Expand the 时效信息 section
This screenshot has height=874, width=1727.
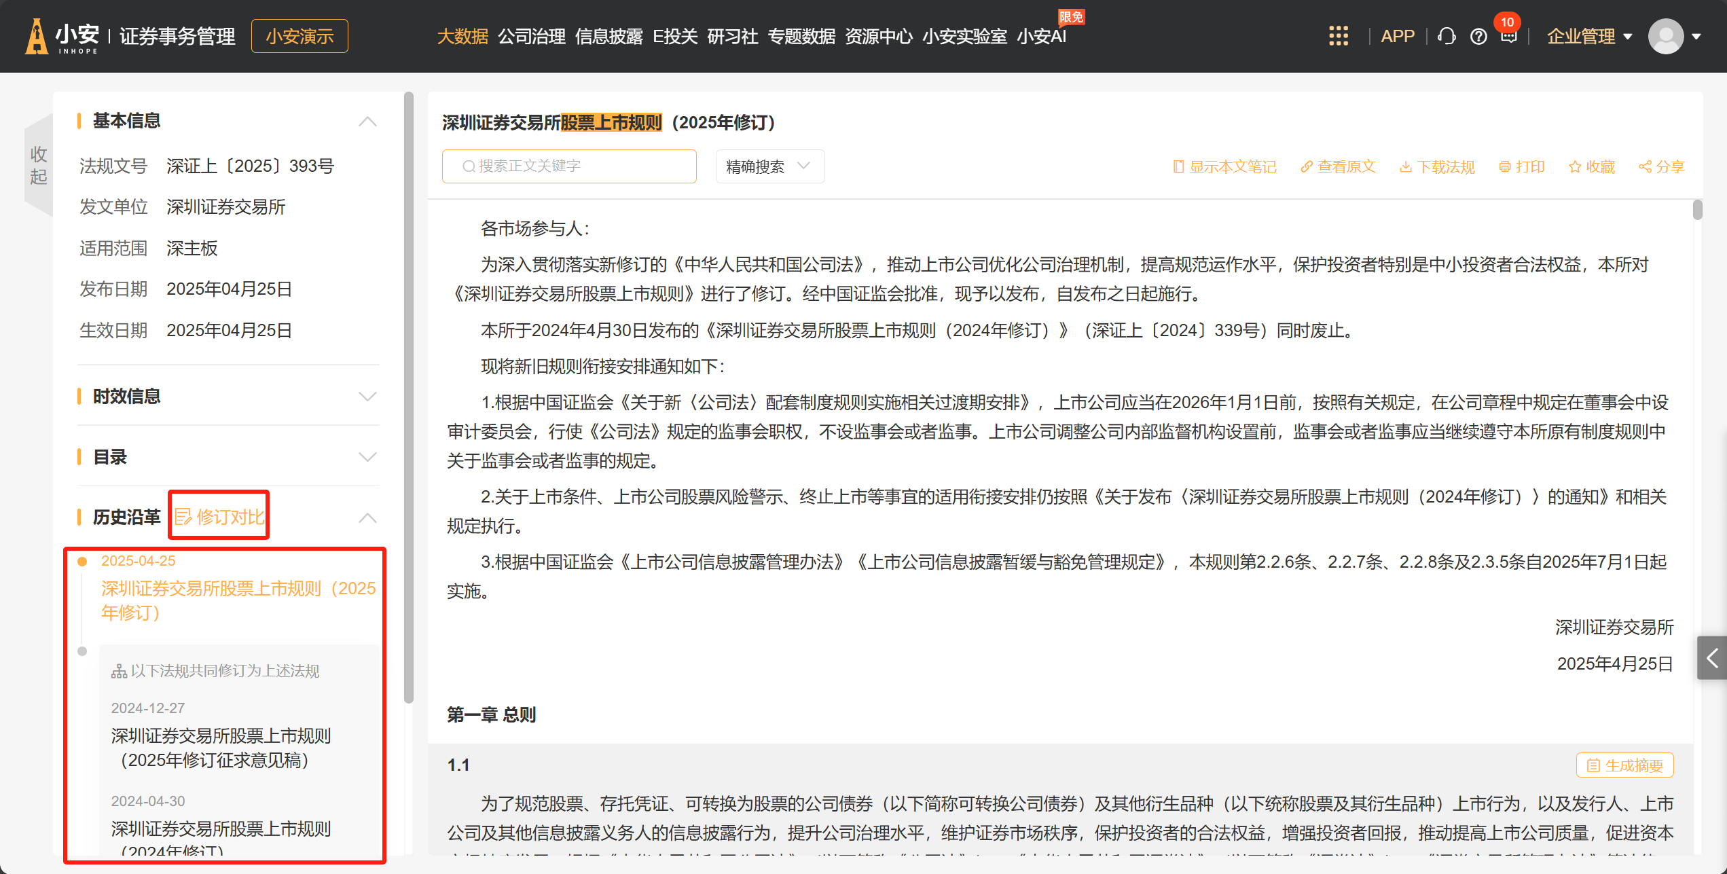pos(367,397)
